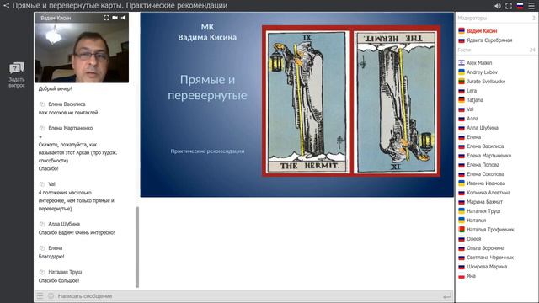Click the send message enter icon
The image size is (539, 303).
447,295
